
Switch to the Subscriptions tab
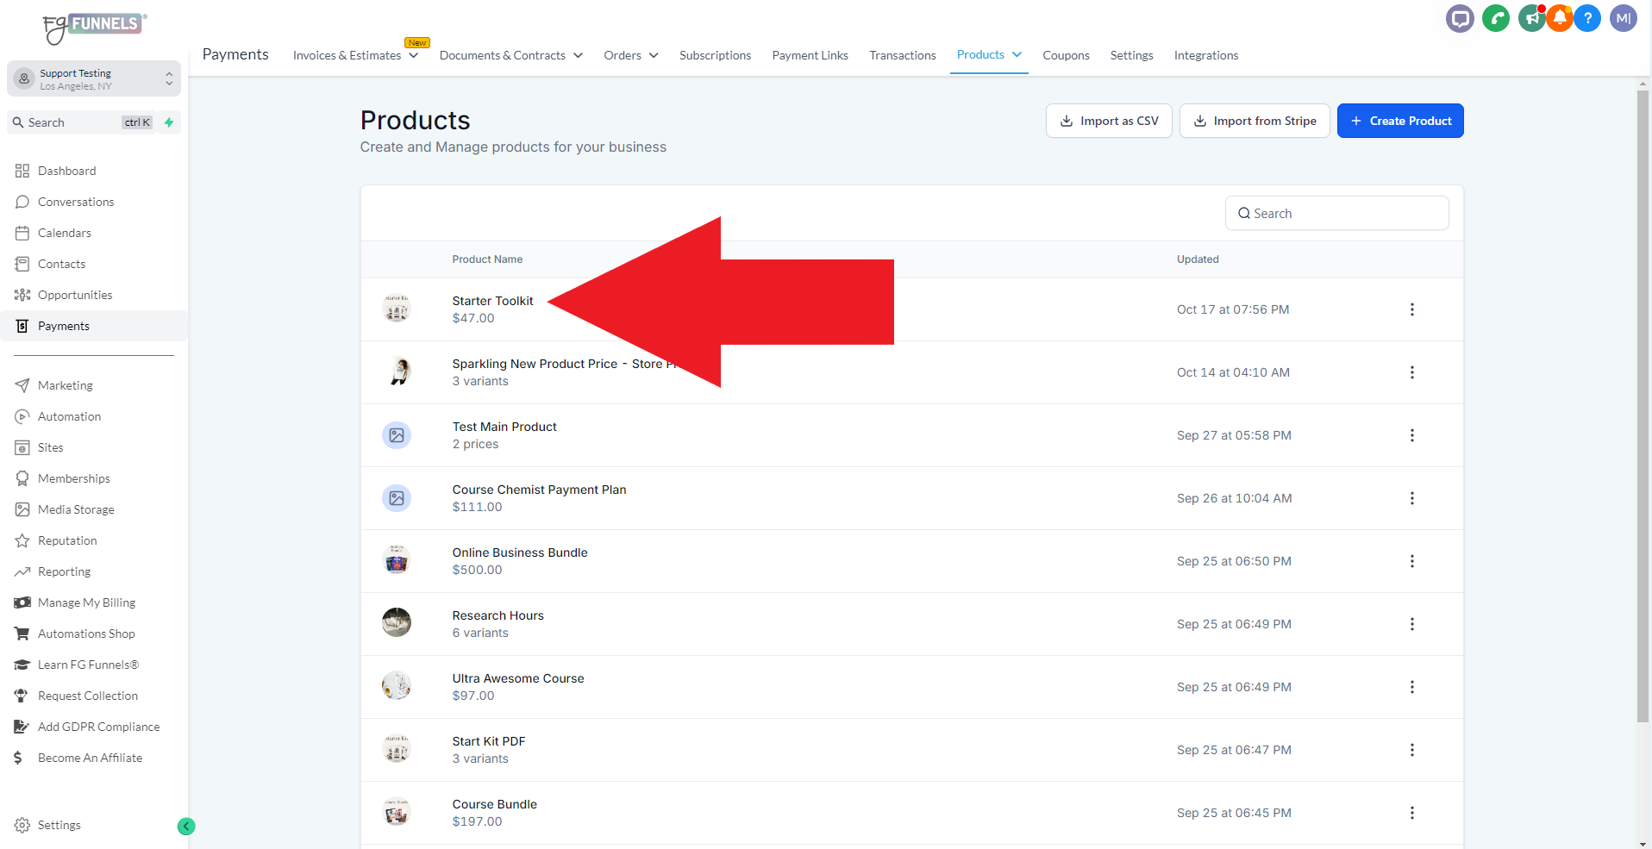click(x=715, y=55)
